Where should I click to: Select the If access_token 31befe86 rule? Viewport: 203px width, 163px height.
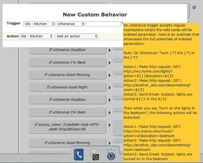tap(67, 127)
